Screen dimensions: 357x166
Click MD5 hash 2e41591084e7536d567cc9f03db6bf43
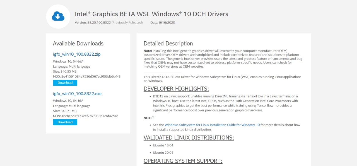(x=91, y=76)
